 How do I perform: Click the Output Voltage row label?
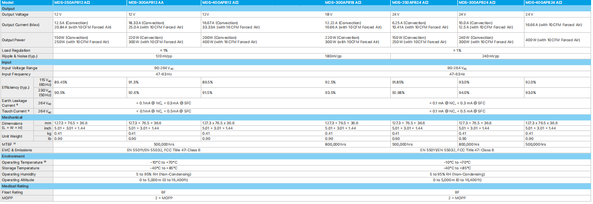pyautogui.click(x=17, y=14)
